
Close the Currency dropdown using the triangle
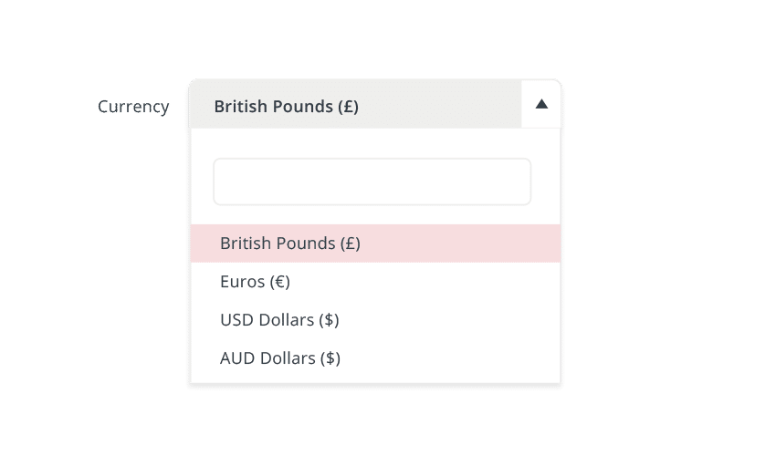[541, 104]
